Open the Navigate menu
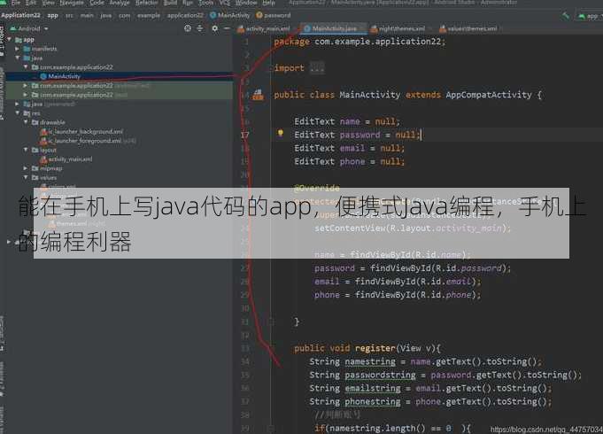Image resolution: width=603 pixels, height=434 pixels. [x=72, y=3]
